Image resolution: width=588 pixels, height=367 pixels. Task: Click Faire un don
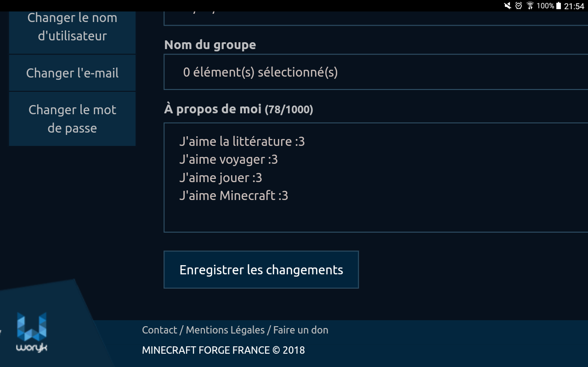[x=300, y=330]
